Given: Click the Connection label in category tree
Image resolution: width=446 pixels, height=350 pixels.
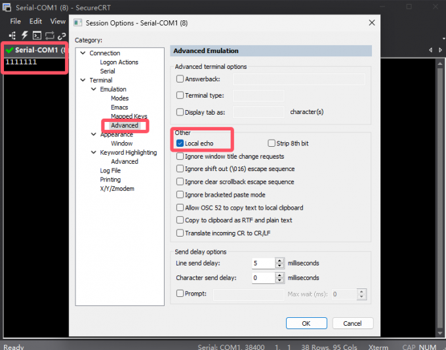Looking at the screenshot, I should (x=105, y=53).
